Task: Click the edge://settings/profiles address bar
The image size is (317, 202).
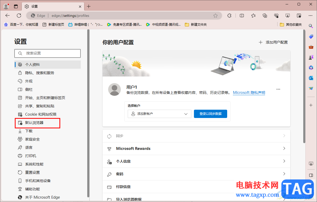Action: pos(124,16)
